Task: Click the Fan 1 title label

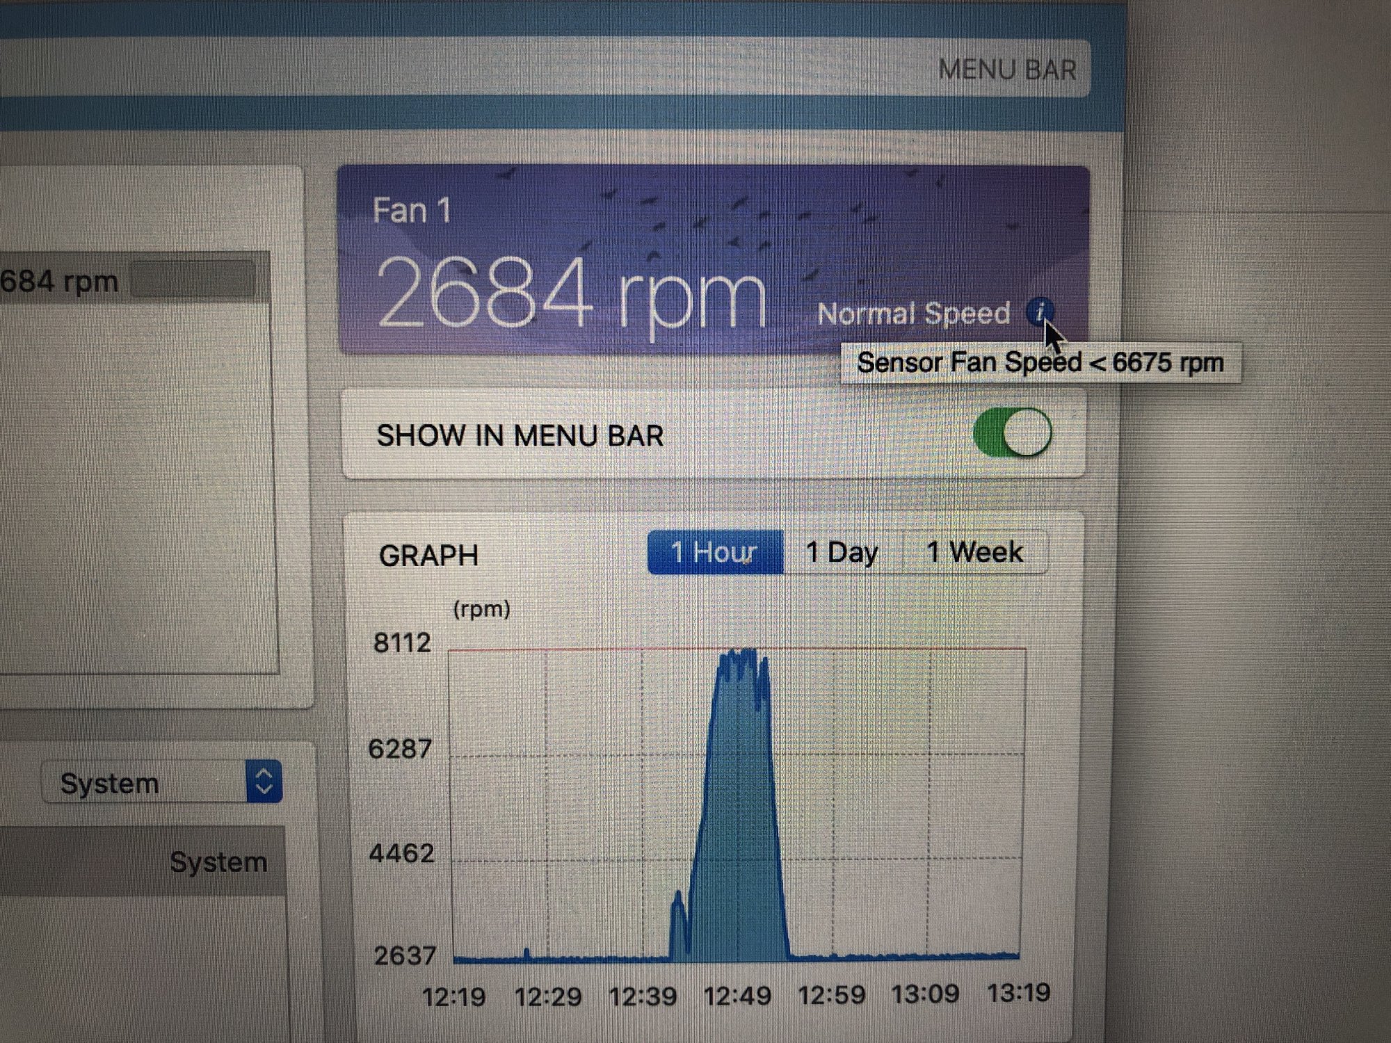Action: 412,211
